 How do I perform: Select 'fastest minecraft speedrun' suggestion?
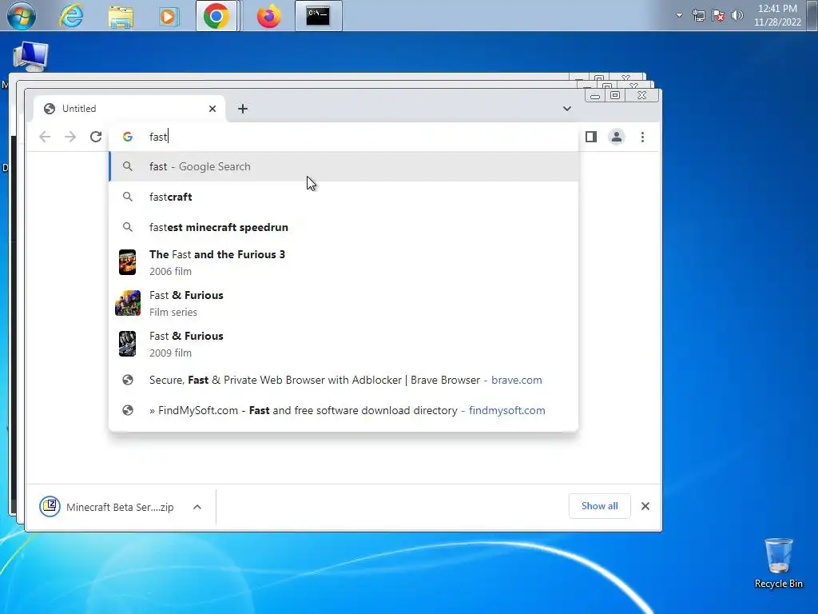pos(343,227)
